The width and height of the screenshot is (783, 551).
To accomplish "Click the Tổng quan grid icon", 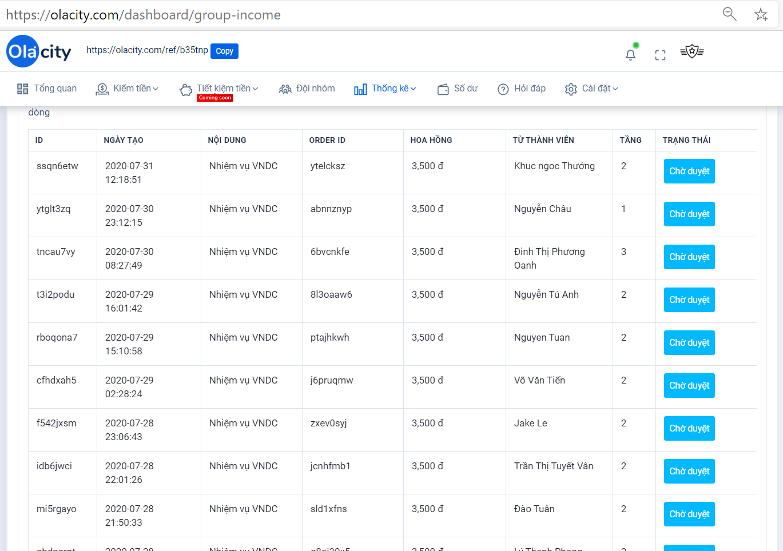I will (x=23, y=89).
